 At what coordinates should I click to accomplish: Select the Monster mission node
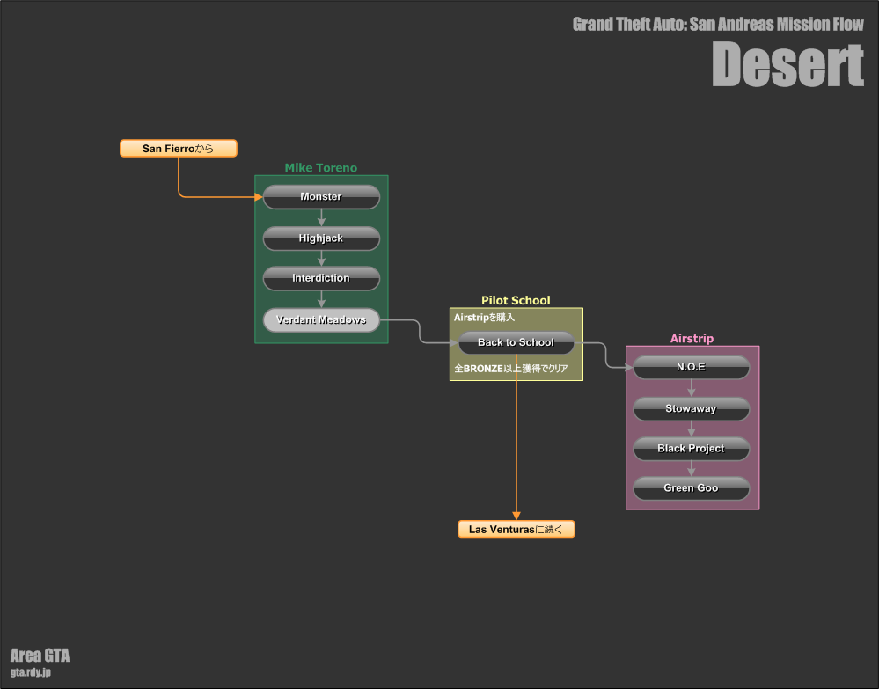(x=321, y=197)
